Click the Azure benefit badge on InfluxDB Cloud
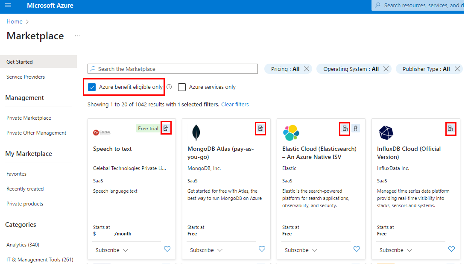Screen dimensions: 465x264 [x=450, y=129]
